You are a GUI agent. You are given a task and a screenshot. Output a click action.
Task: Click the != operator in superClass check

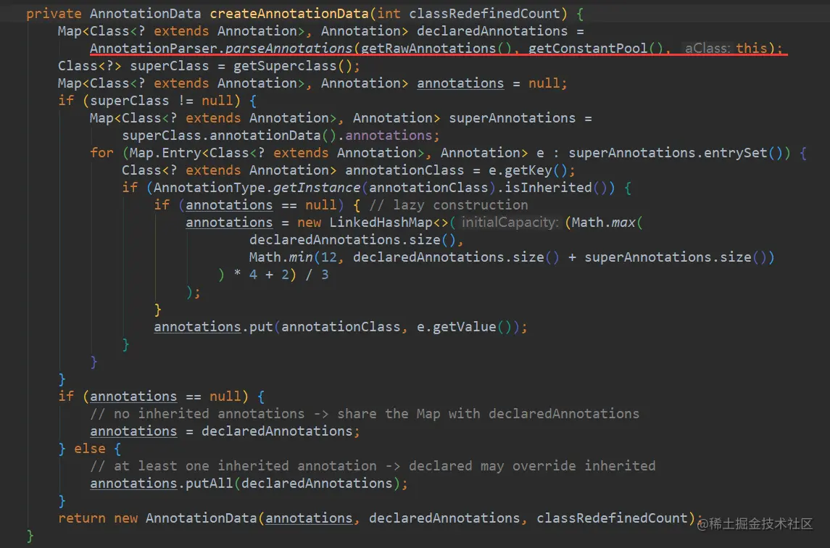click(186, 101)
